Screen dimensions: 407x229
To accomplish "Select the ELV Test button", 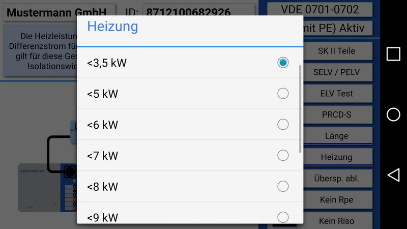I will [338, 93].
